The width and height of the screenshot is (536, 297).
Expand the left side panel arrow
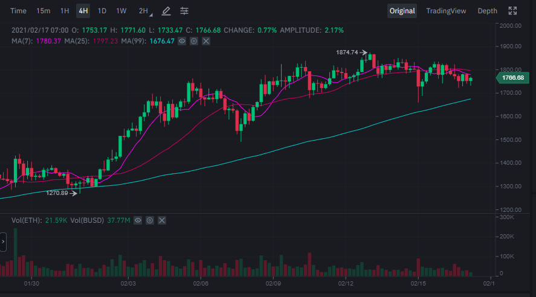pyautogui.click(x=3, y=243)
